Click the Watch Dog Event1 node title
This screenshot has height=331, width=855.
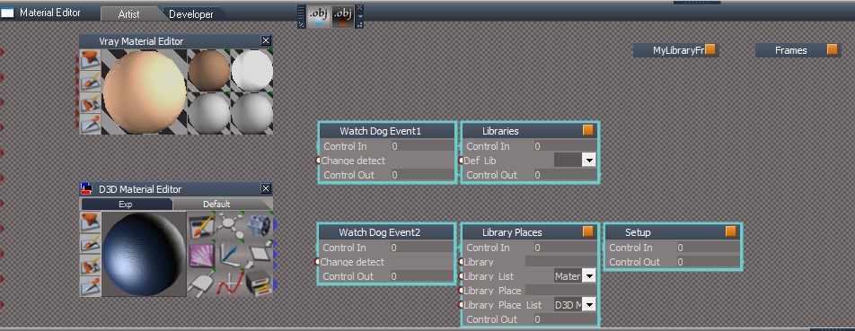381,131
